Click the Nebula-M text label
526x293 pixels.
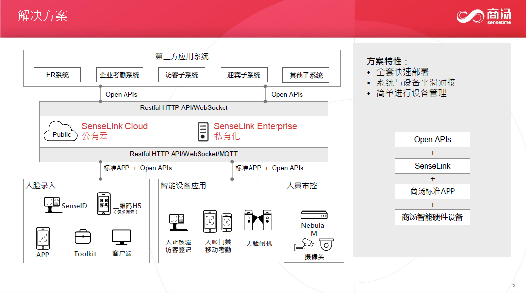pyautogui.click(x=314, y=229)
